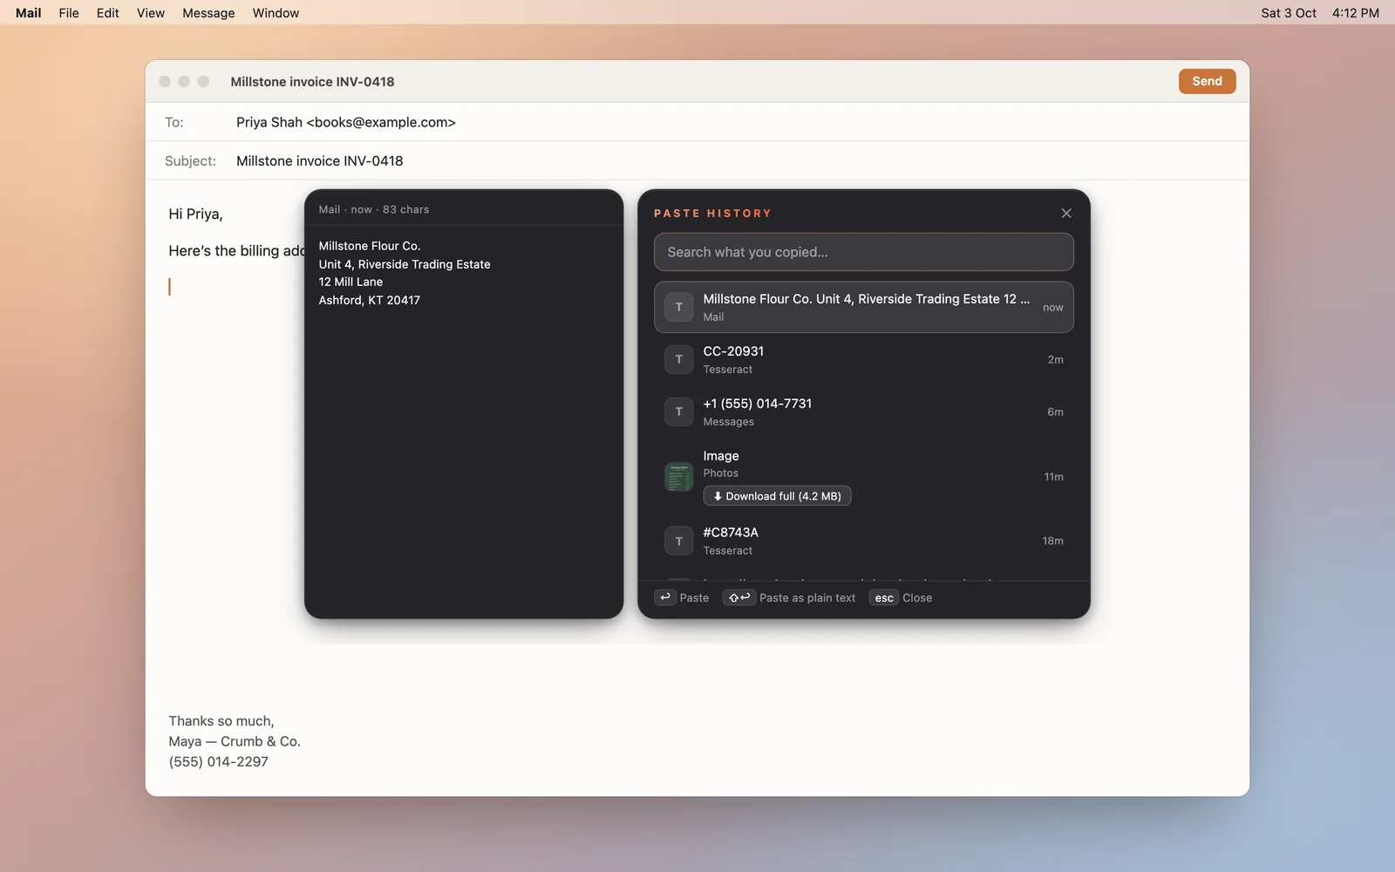The height and width of the screenshot is (872, 1395).
Task: Click the Thanks so much, line
Action: pyautogui.click(x=221, y=721)
